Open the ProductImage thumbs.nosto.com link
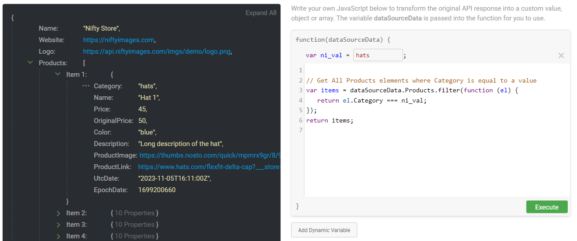Screen dimensions: 577x241 click(210, 155)
